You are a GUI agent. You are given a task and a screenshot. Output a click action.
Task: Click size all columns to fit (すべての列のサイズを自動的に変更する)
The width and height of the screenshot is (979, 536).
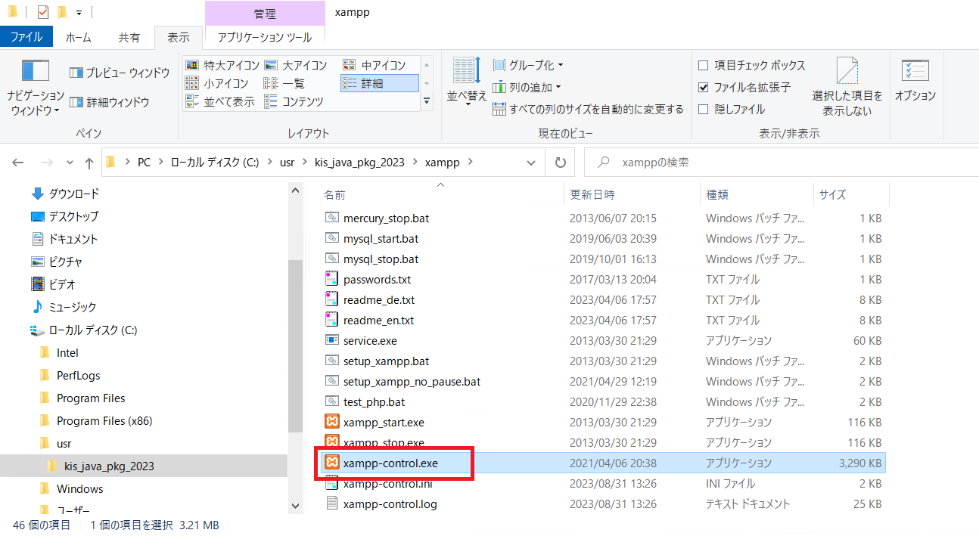click(x=588, y=110)
